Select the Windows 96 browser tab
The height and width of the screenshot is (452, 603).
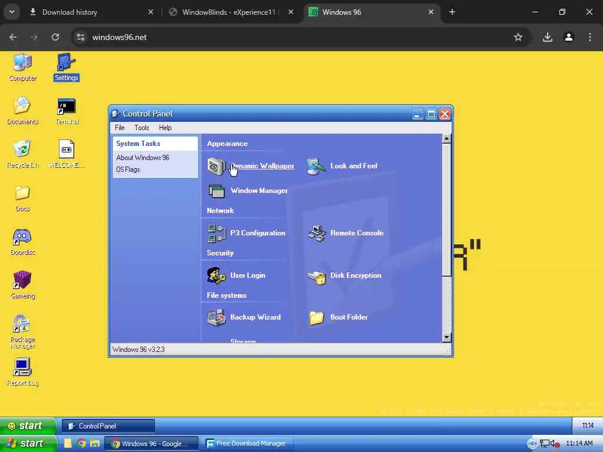tap(372, 12)
